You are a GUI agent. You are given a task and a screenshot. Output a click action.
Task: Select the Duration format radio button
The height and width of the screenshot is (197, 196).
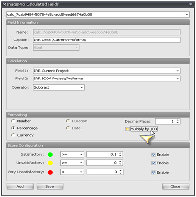tap(68, 121)
